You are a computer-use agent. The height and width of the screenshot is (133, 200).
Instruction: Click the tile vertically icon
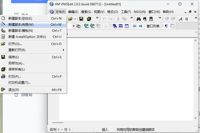127,26
